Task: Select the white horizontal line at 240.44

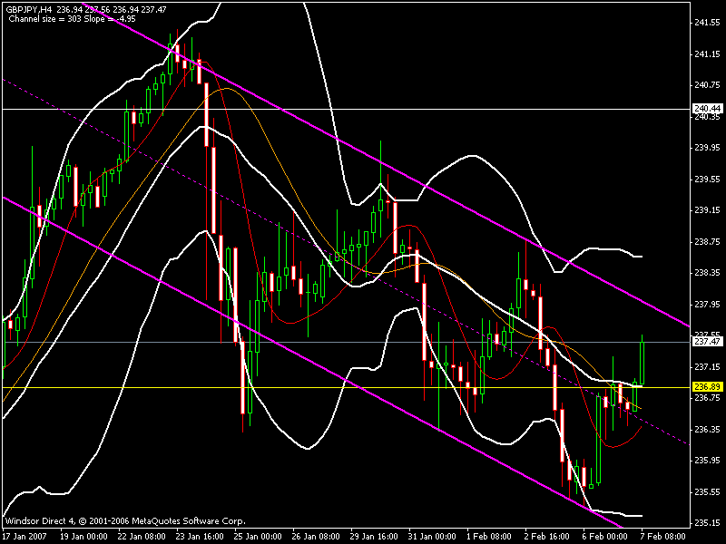Action: tap(347, 109)
